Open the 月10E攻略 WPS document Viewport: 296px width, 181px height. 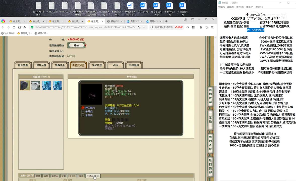(x=143, y=8)
